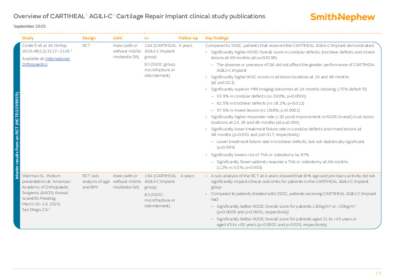The height and width of the screenshot is (279, 395).
Task: Select the Key findings column header
Action: coord(217,38)
